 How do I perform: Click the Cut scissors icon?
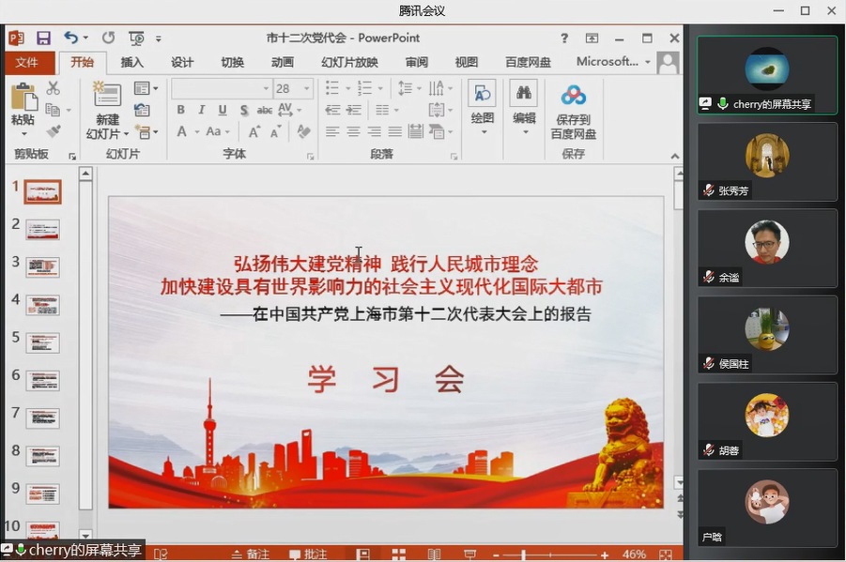[x=53, y=88]
